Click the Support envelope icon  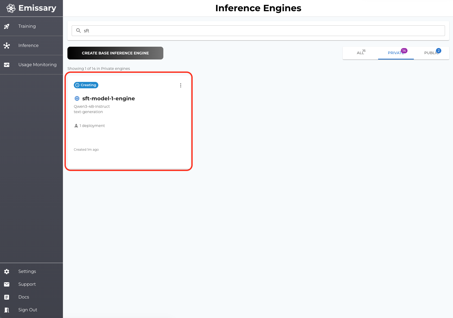tap(7, 284)
